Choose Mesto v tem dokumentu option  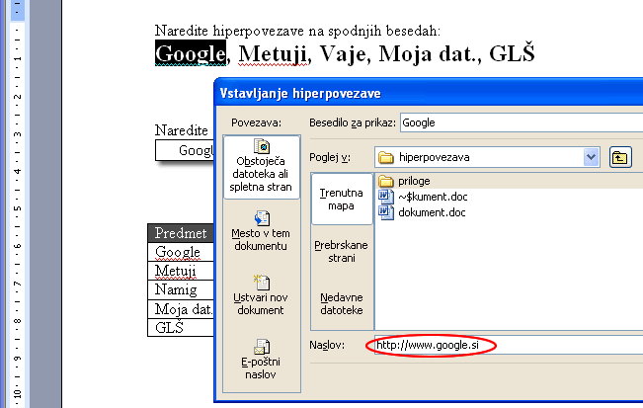(262, 230)
